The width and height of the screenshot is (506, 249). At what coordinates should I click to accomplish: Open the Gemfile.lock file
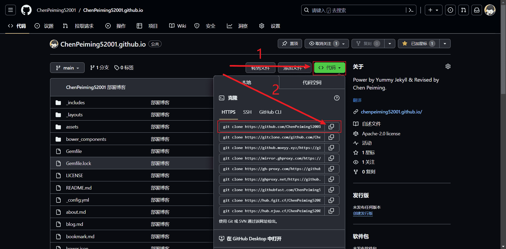coord(79,163)
